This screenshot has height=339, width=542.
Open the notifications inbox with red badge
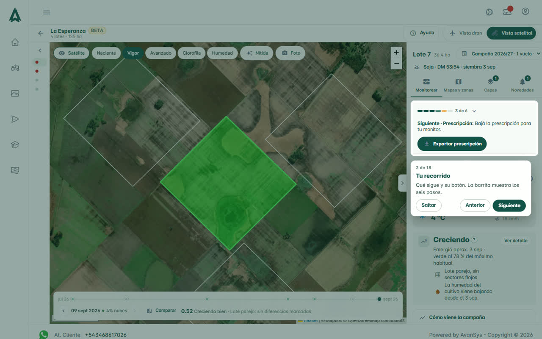(507, 11)
